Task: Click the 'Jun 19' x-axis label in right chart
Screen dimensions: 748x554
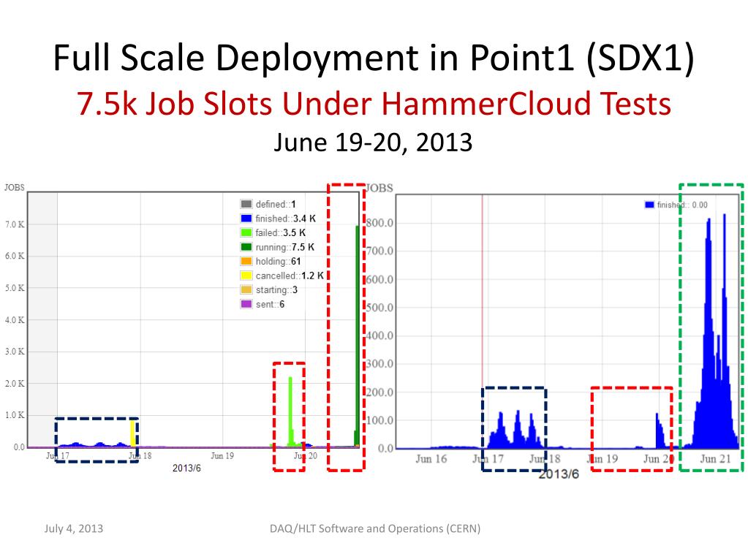Action: click(x=602, y=459)
